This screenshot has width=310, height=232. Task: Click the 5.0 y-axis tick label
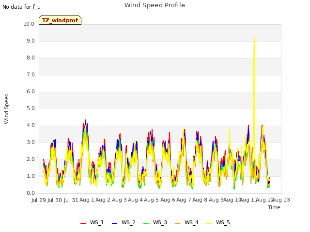coord(31,108)
